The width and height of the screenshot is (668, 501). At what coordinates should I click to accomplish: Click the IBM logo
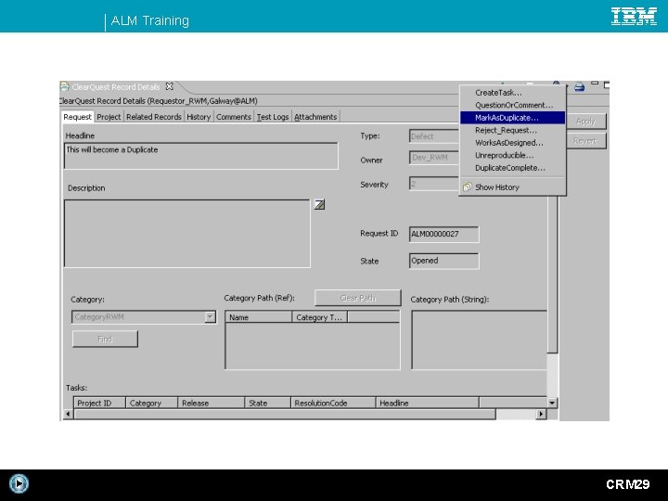click(x=634, y=16)
